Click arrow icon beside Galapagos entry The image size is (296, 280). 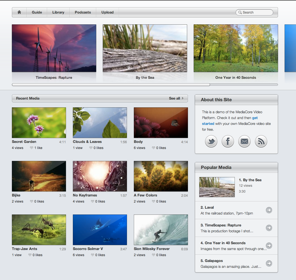269,263
